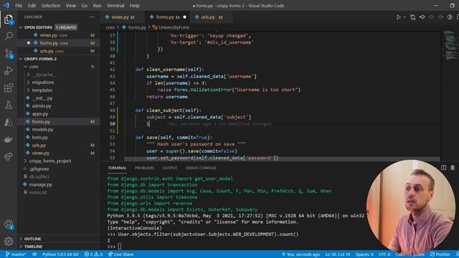Open the Edit menu

point(32,6)
